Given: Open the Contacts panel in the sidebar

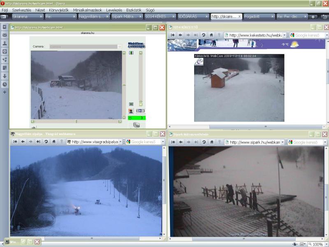Looking at the screenshot, I should pyautogui.click(x=5, y=43).
